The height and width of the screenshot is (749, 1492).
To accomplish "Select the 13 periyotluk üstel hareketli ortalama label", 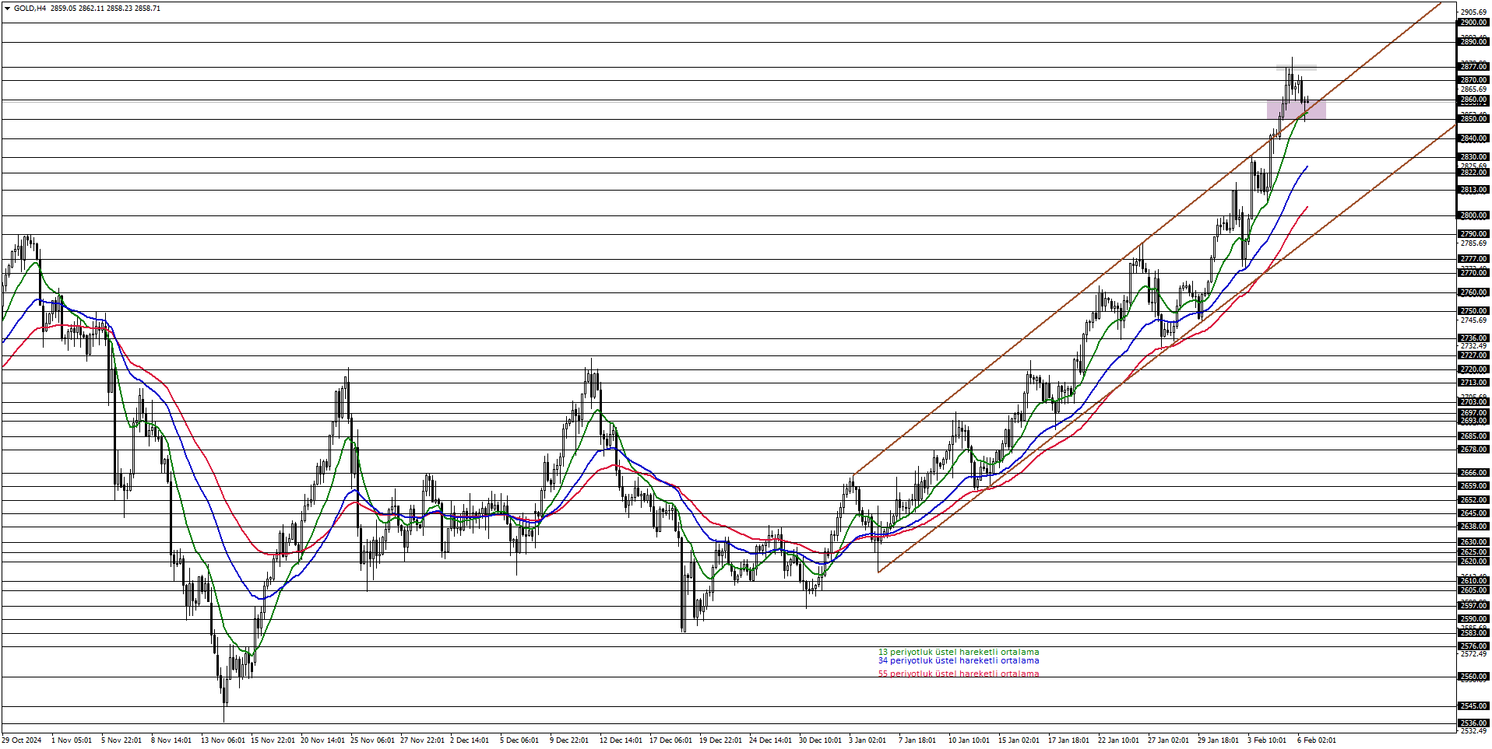I will point(959,652).
